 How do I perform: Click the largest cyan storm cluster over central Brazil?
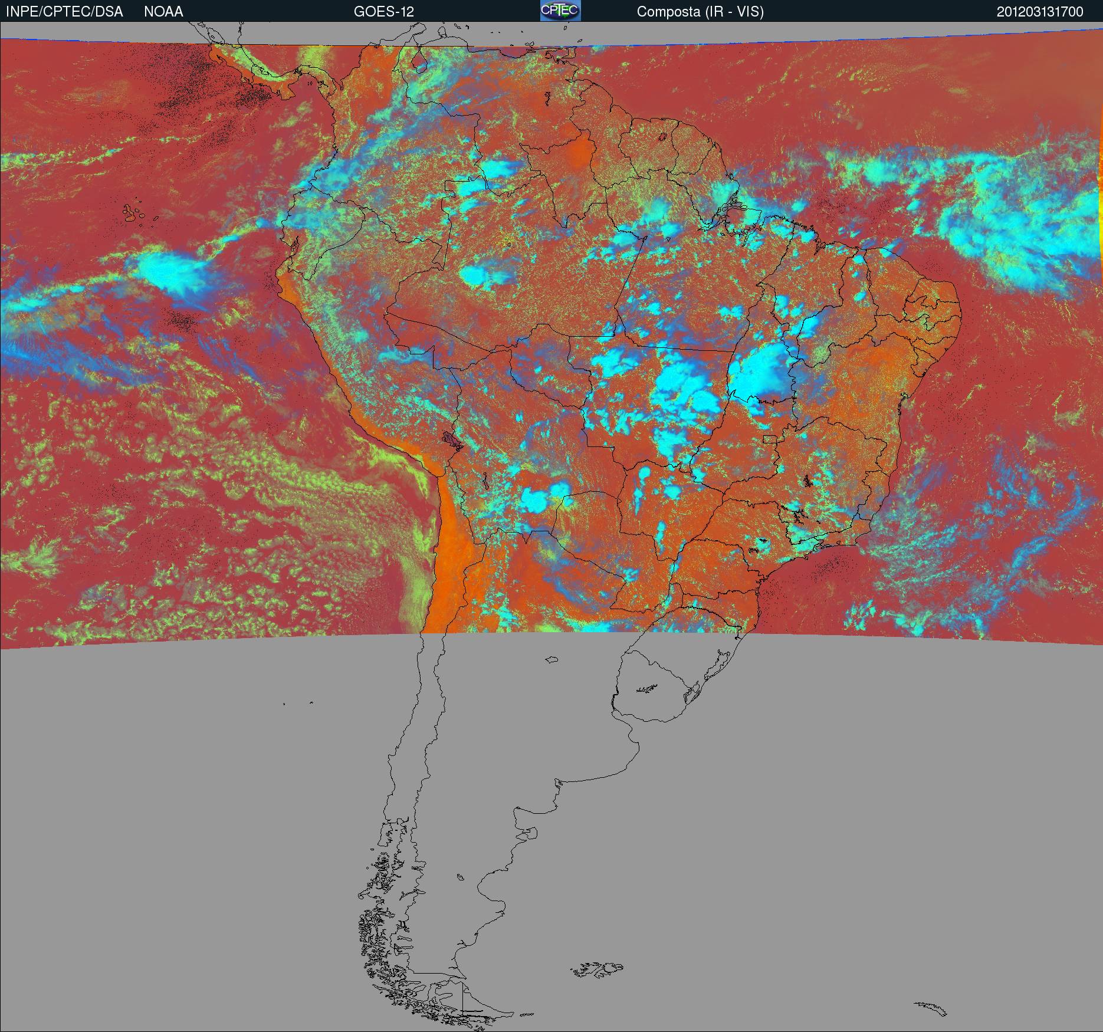click(x=761, y=372)
